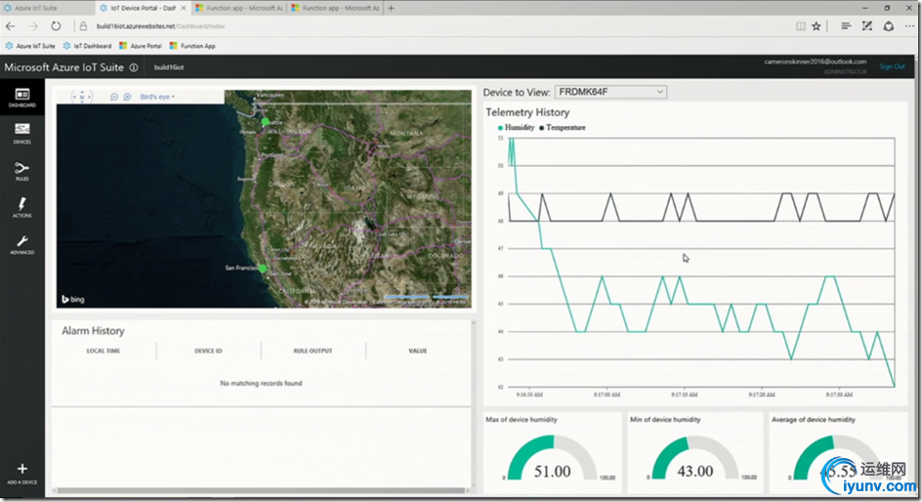922x502 pixels.
Task: Toggle the Temperature legend entry in the chart
Action: tap(563, 128)
